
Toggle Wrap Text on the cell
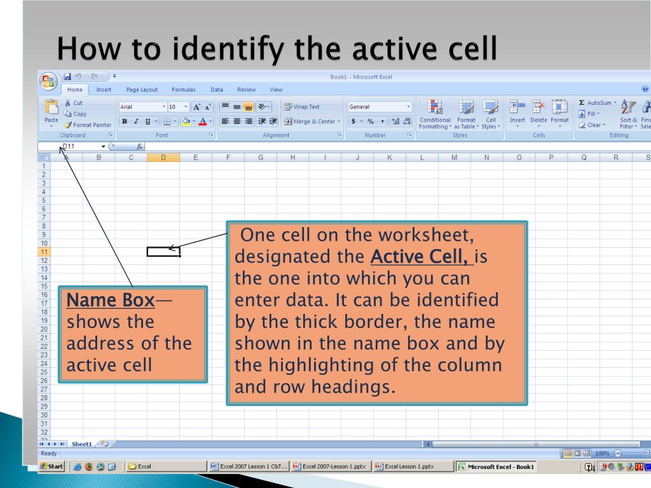(x=301, y=107)
